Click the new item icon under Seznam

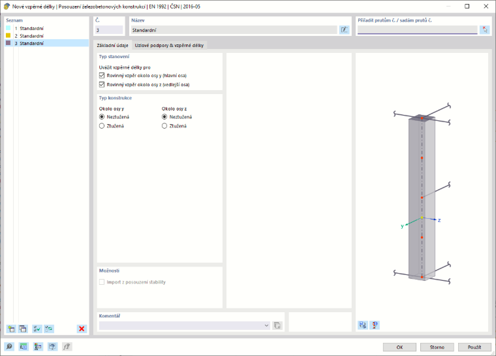[11, 329]
